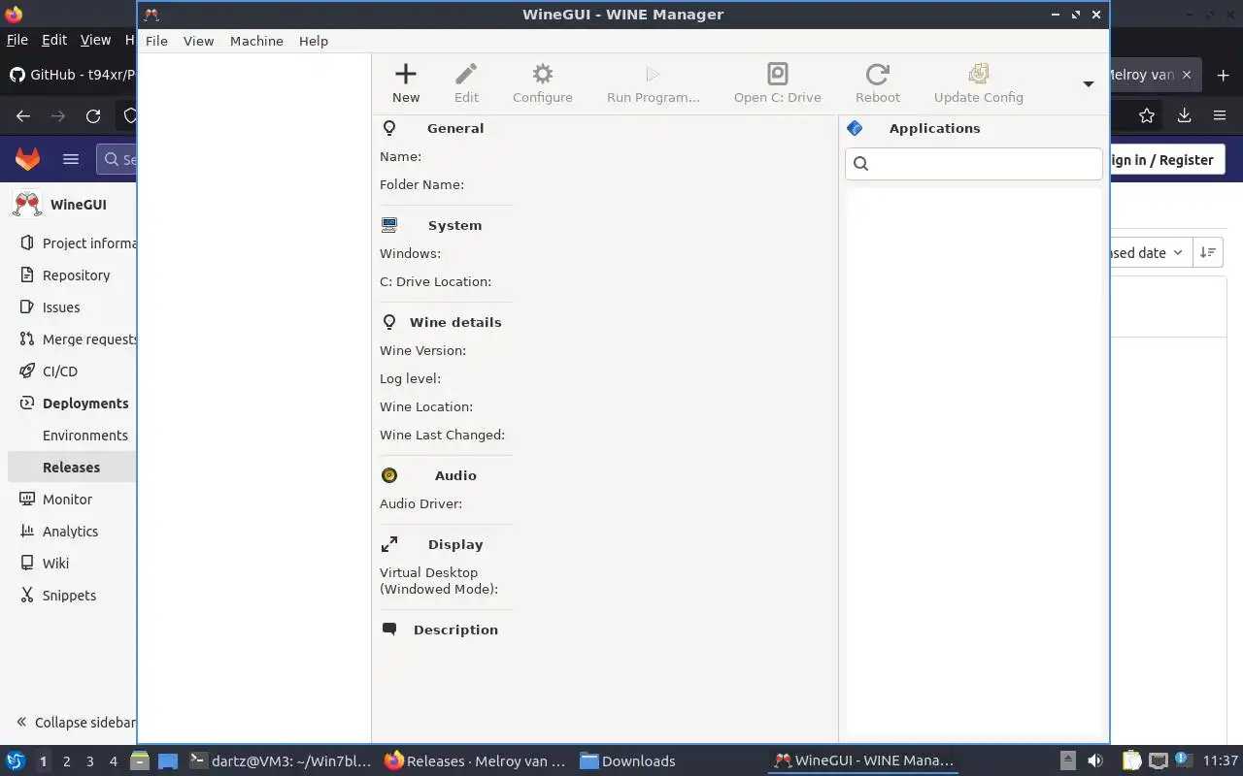This screenshot has height=776, width=1243.
Task: Open Firefox downloads arrow icon
Action: pyautogui.click(x=1184, y=115)
